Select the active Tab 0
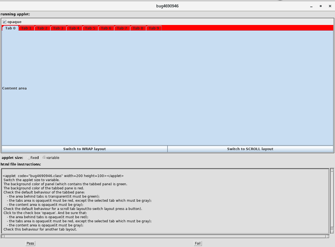The image size is (335, 247). pyautogui.click(x=10, y=28)
